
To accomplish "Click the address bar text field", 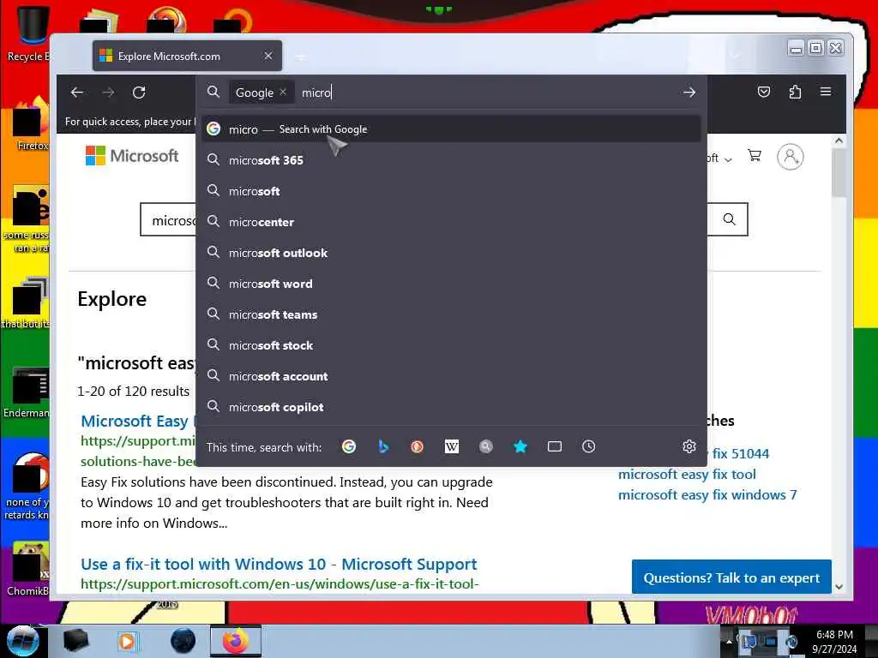I will point(487,93).
